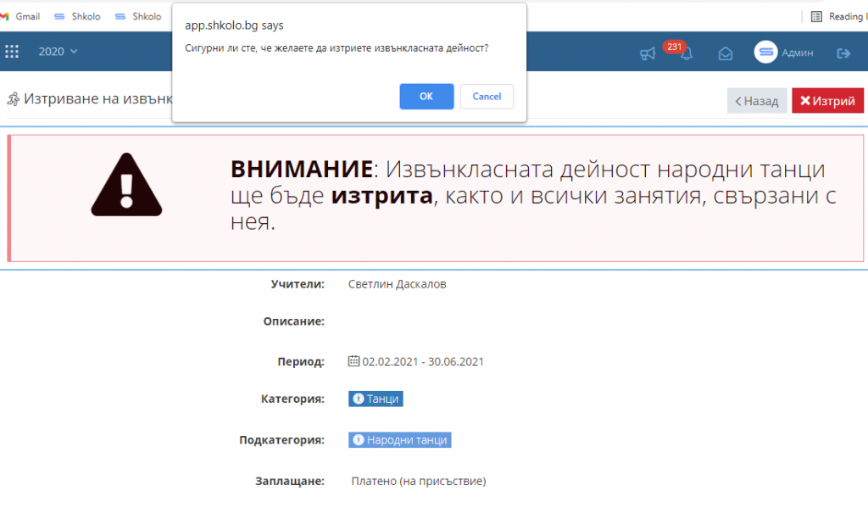868x508 pixels.
Task: Go back using the Назад button
Action: pos(757,101)
